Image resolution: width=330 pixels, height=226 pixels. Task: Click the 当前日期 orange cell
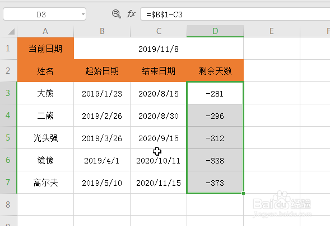click(45, 49)
